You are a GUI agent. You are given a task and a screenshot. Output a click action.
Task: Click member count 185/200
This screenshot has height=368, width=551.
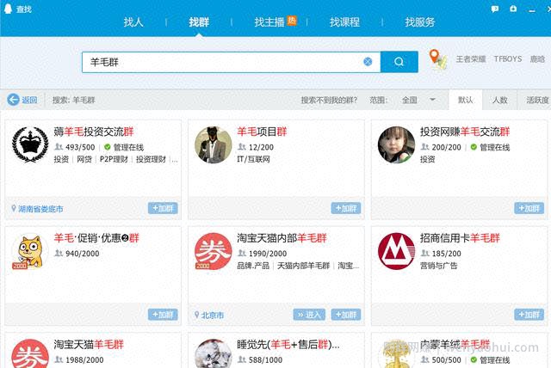coord(446,254)
